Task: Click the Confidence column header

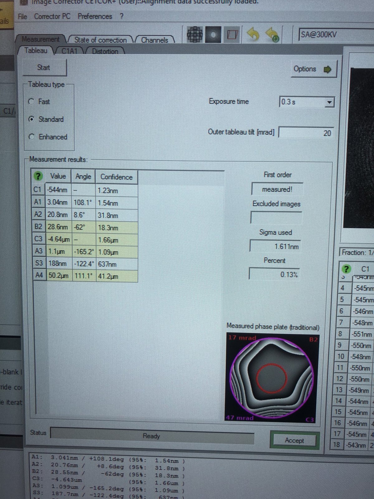Action: (116, 177)
